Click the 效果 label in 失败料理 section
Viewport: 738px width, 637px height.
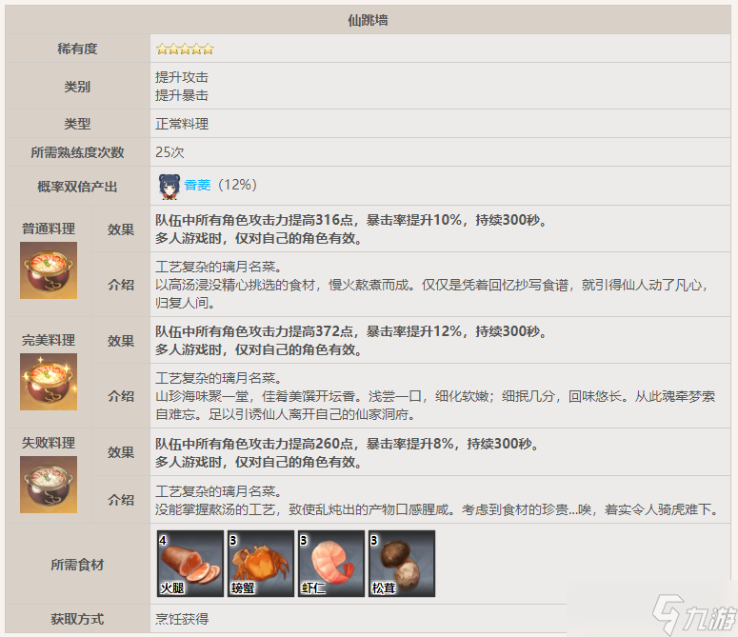point(121,452)
